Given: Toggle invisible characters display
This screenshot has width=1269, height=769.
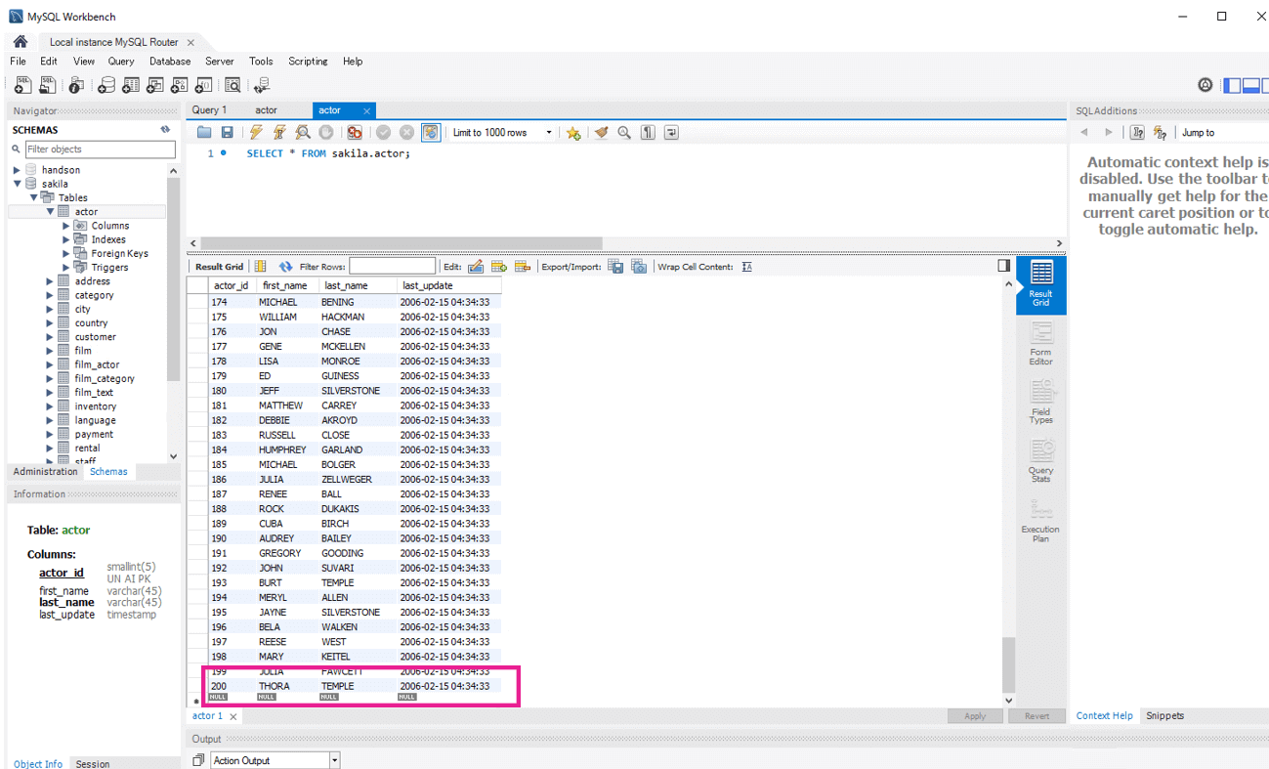Looking at the screenshot, I should [648, 133].
